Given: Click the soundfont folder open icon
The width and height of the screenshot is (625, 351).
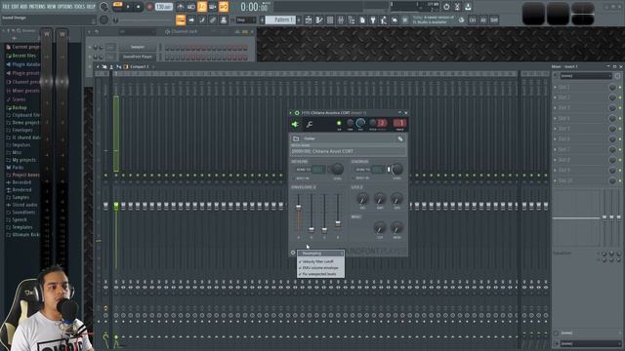Looking at the screenshot, I should click(x=296, y=138).
